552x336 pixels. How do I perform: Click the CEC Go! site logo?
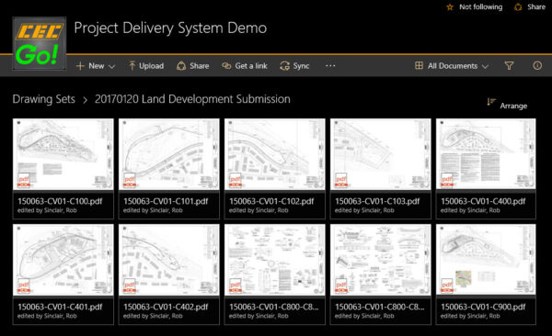coord(40,43)
